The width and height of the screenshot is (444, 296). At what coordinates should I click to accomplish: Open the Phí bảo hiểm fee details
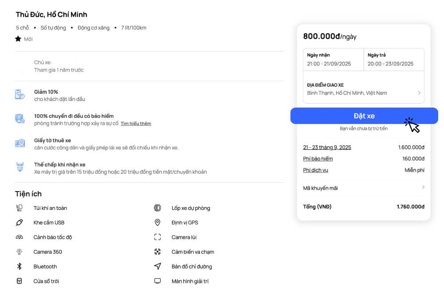(x=318, y=159)
